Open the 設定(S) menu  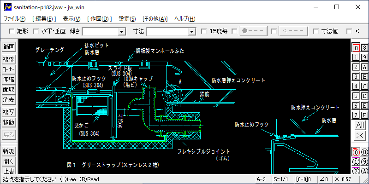[x=127, y=19]
